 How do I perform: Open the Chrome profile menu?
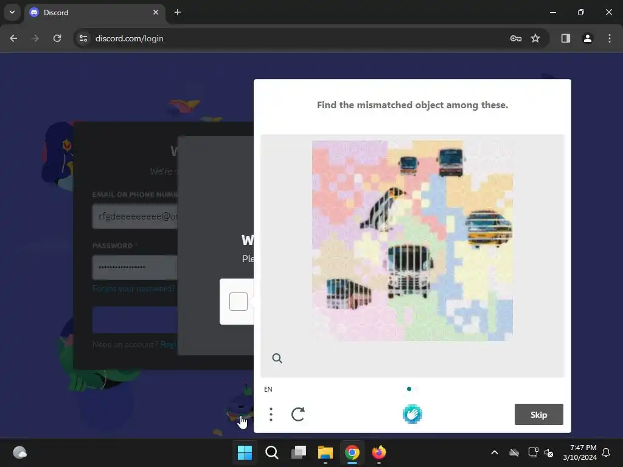(588, 38)
